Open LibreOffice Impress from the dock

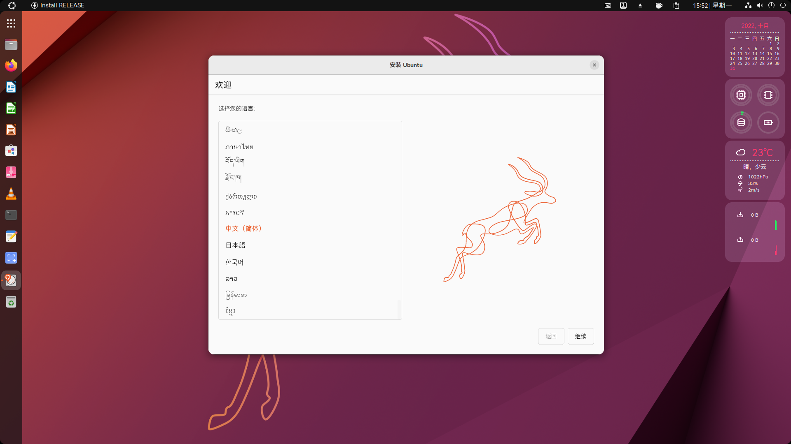click(11, 129)
